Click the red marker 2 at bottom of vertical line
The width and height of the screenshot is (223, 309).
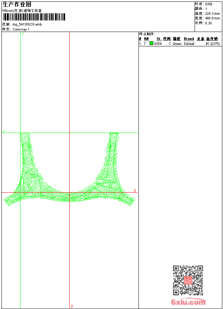tap(72, 306)
